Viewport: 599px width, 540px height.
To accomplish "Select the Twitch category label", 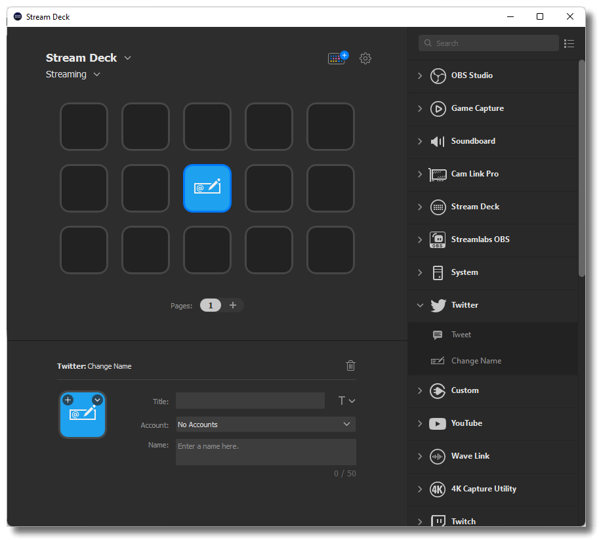I will (463, 522).
